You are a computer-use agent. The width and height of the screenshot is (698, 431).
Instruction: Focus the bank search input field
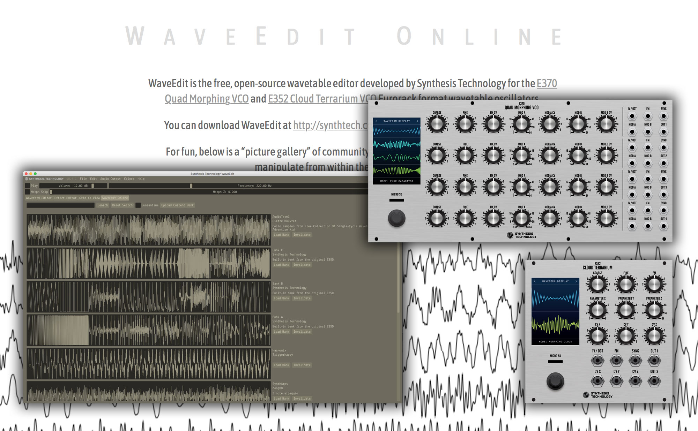pos(60,205)
